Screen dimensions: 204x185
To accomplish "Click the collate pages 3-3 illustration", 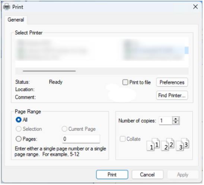I will point(182,145).
